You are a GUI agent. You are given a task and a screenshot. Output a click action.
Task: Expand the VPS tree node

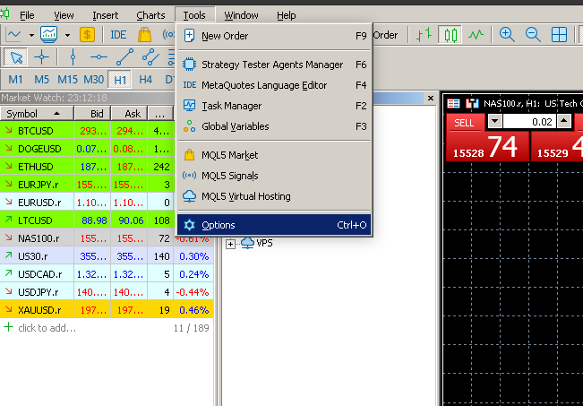(x=230, y=244)
